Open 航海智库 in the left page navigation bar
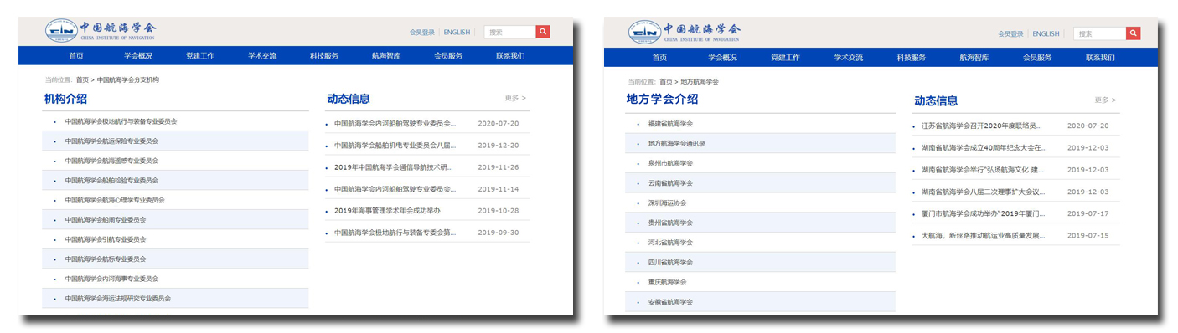 pyautogui.click(x=386, y=56)
